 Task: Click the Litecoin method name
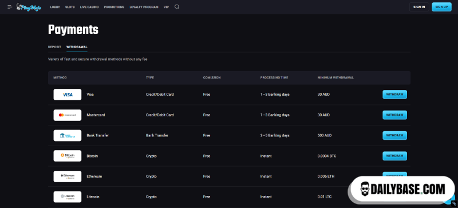(93, 197)
